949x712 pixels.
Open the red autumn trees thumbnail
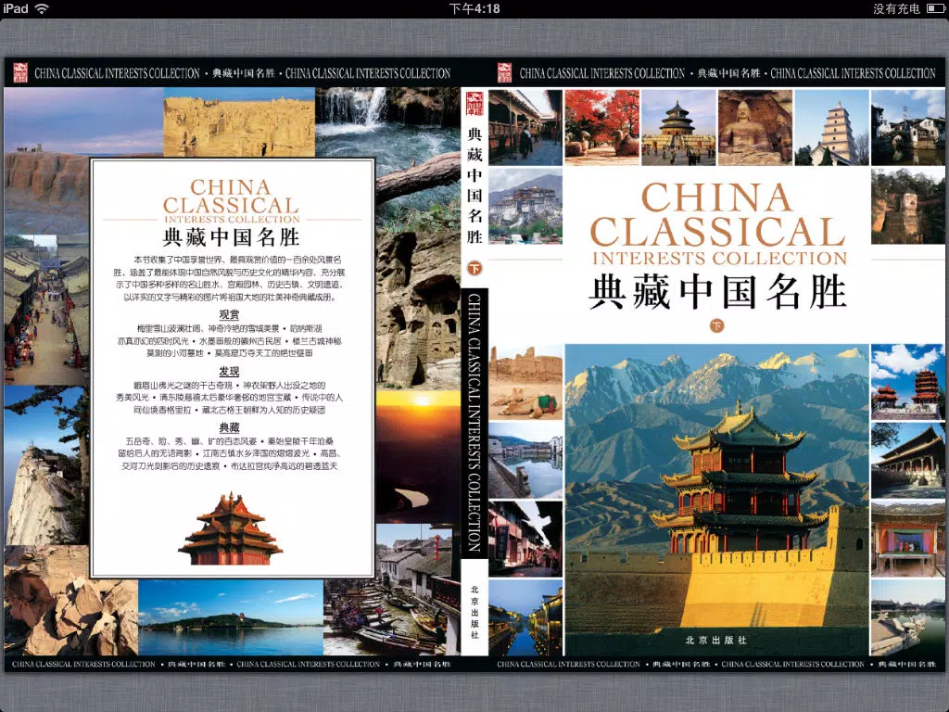[601, 127]
